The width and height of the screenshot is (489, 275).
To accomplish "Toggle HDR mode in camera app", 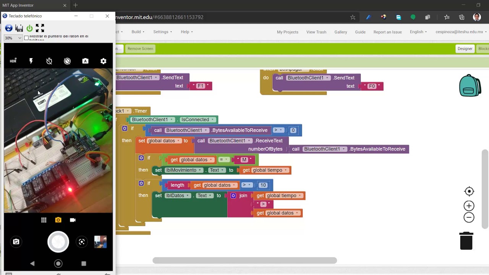I will [13, 61].
